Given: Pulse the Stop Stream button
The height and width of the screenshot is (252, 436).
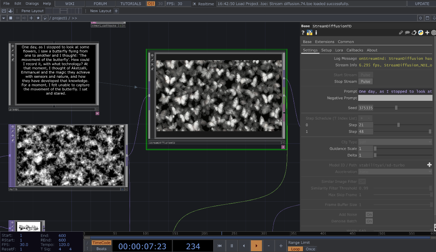Looking at the screenshot, I should click(365, 82).
